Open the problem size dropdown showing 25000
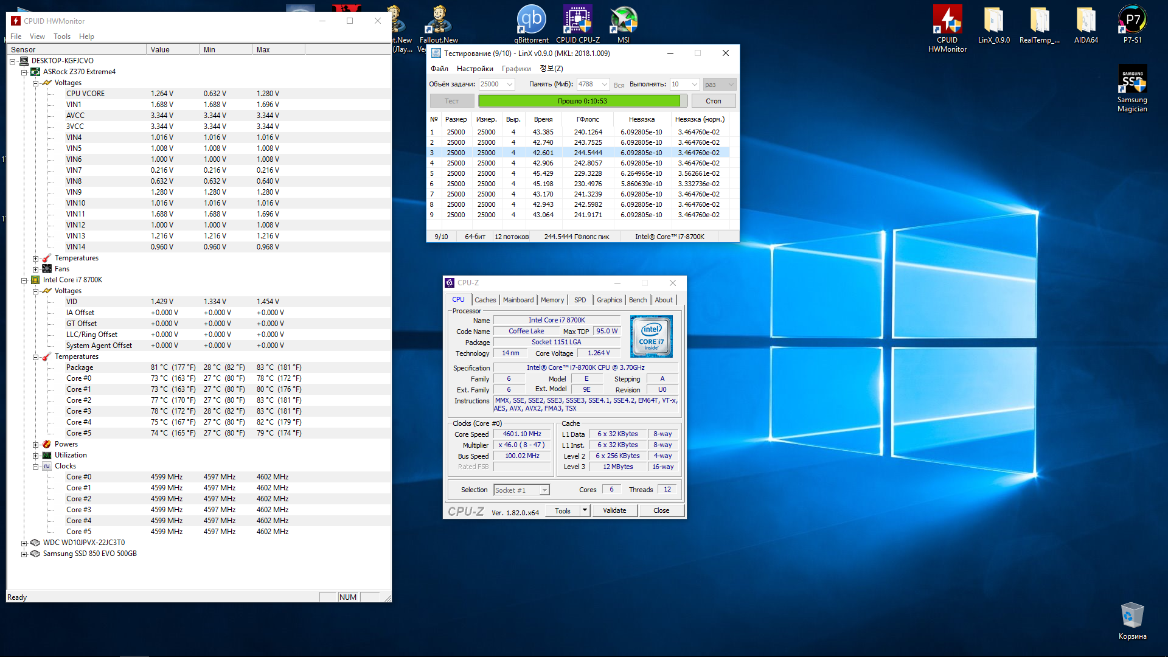Viewport: 1168px width, 657px height. (510, 85)
